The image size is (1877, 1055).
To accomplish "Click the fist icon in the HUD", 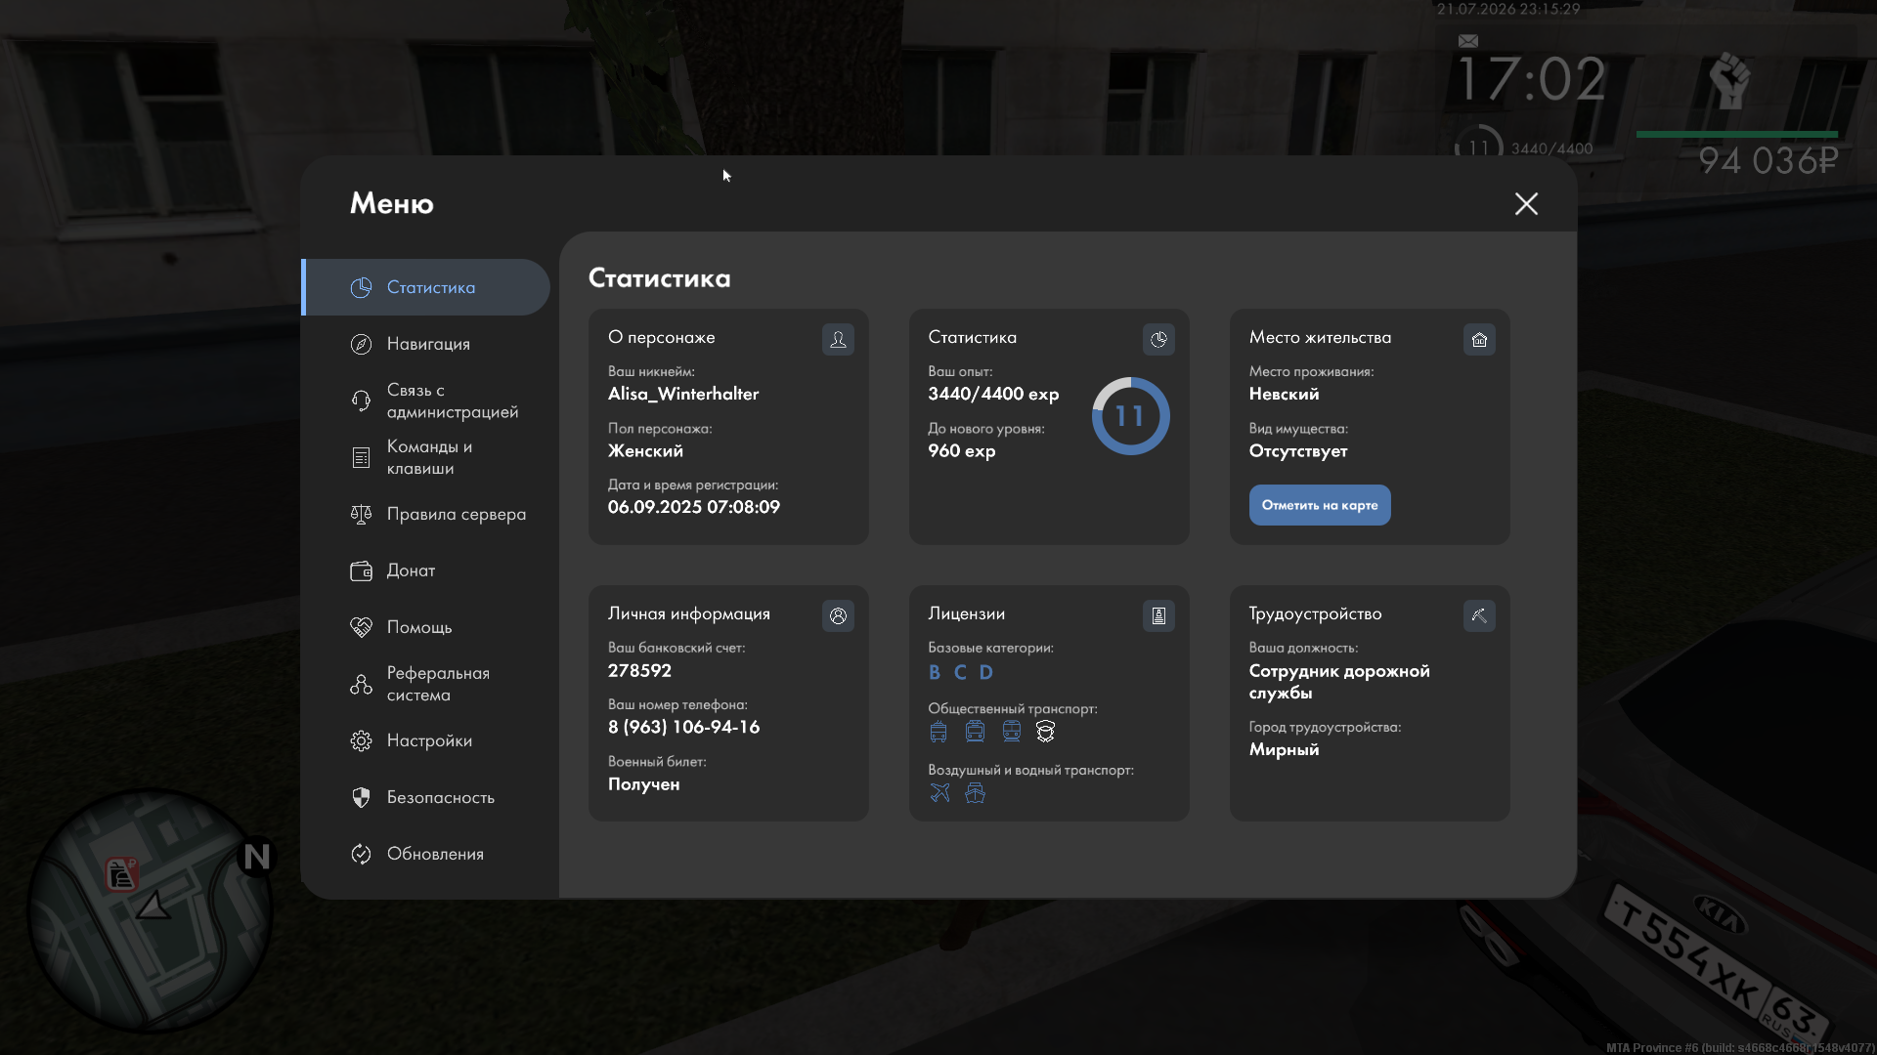I will pos(1729,80).
